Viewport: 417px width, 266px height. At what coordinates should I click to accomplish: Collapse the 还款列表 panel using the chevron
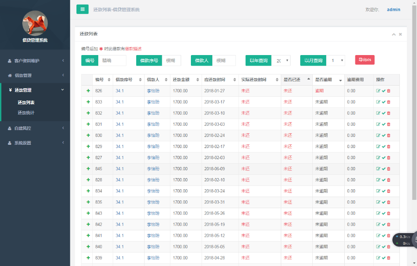(x=393, y=34)
